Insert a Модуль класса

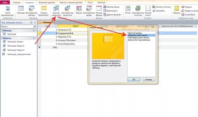click(190, 11)
